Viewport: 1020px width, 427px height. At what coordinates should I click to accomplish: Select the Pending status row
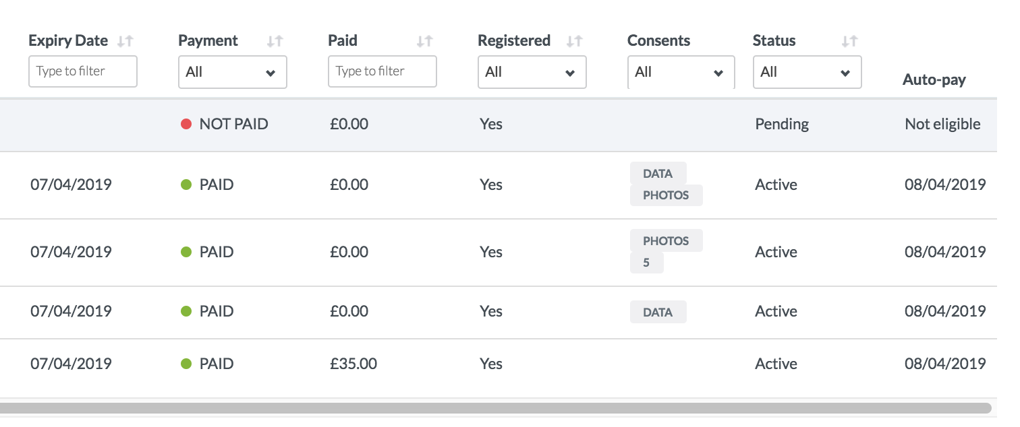point(782,125)
